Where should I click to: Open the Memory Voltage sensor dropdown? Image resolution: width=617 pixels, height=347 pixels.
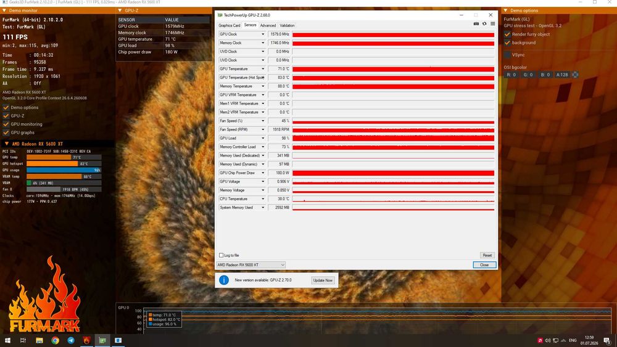[x=263, y=190]
